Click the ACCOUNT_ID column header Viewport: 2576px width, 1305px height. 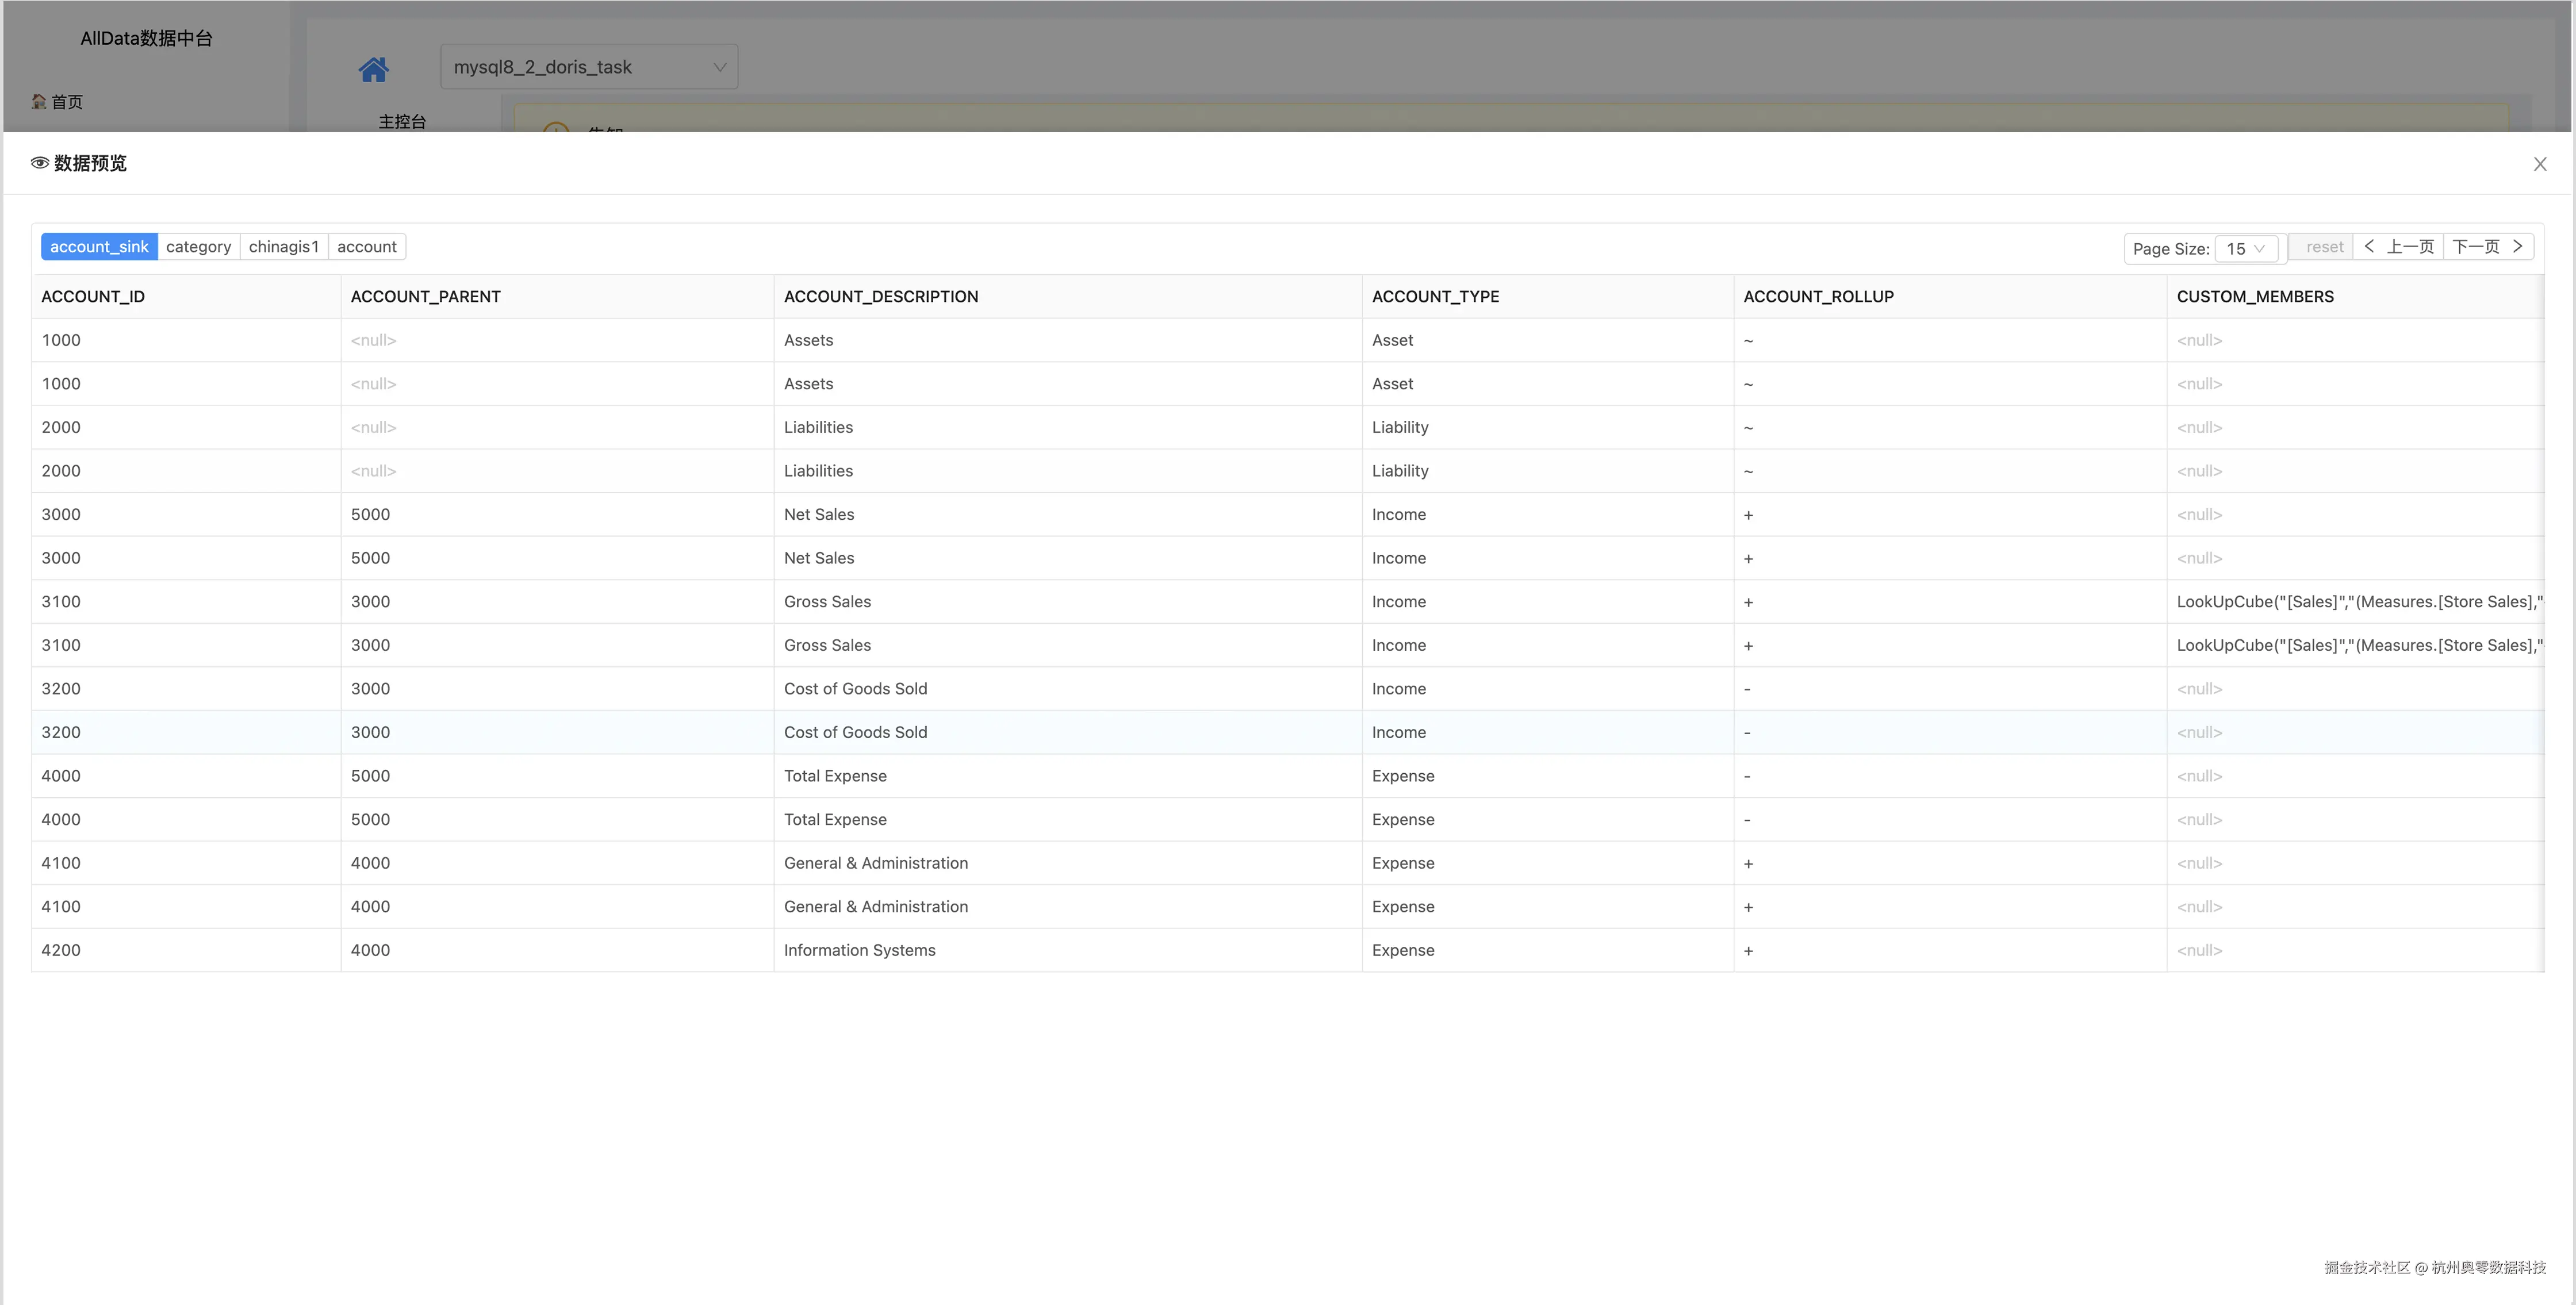93,297
